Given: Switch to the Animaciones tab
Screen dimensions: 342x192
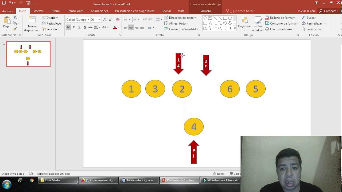Looking at the screenshot, I should 99,11.
